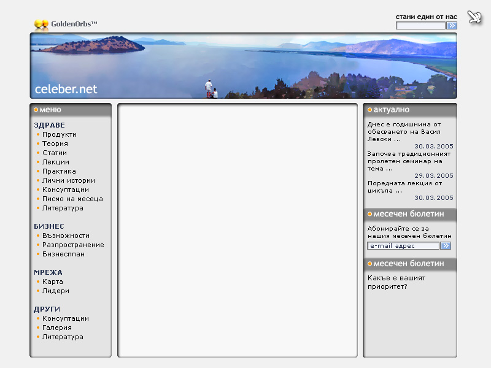Submit the e-mail newsletter arrow button
This screenshot has width=491, height=368.
(x=446, y=245)
